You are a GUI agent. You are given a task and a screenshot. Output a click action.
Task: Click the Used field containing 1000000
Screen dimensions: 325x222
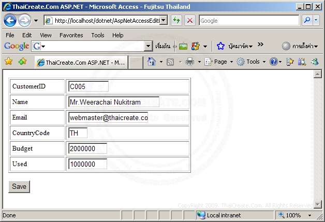(87, 164)
